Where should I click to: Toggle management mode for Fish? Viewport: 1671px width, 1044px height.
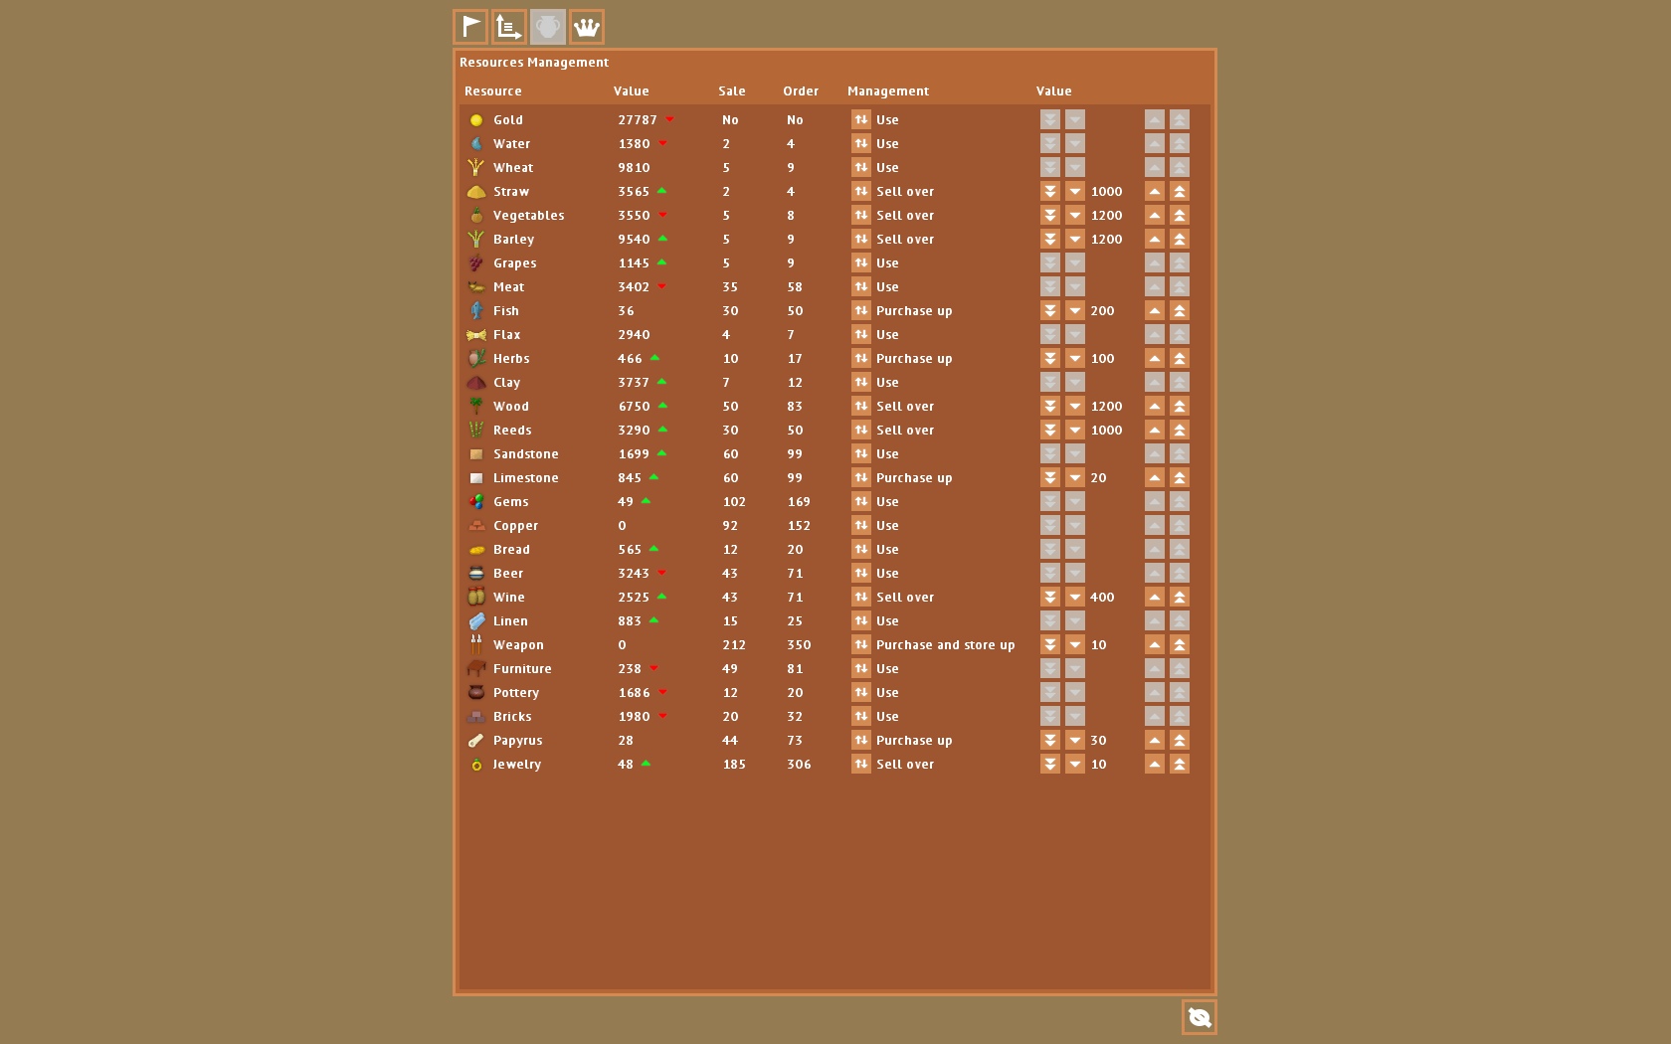861,310
